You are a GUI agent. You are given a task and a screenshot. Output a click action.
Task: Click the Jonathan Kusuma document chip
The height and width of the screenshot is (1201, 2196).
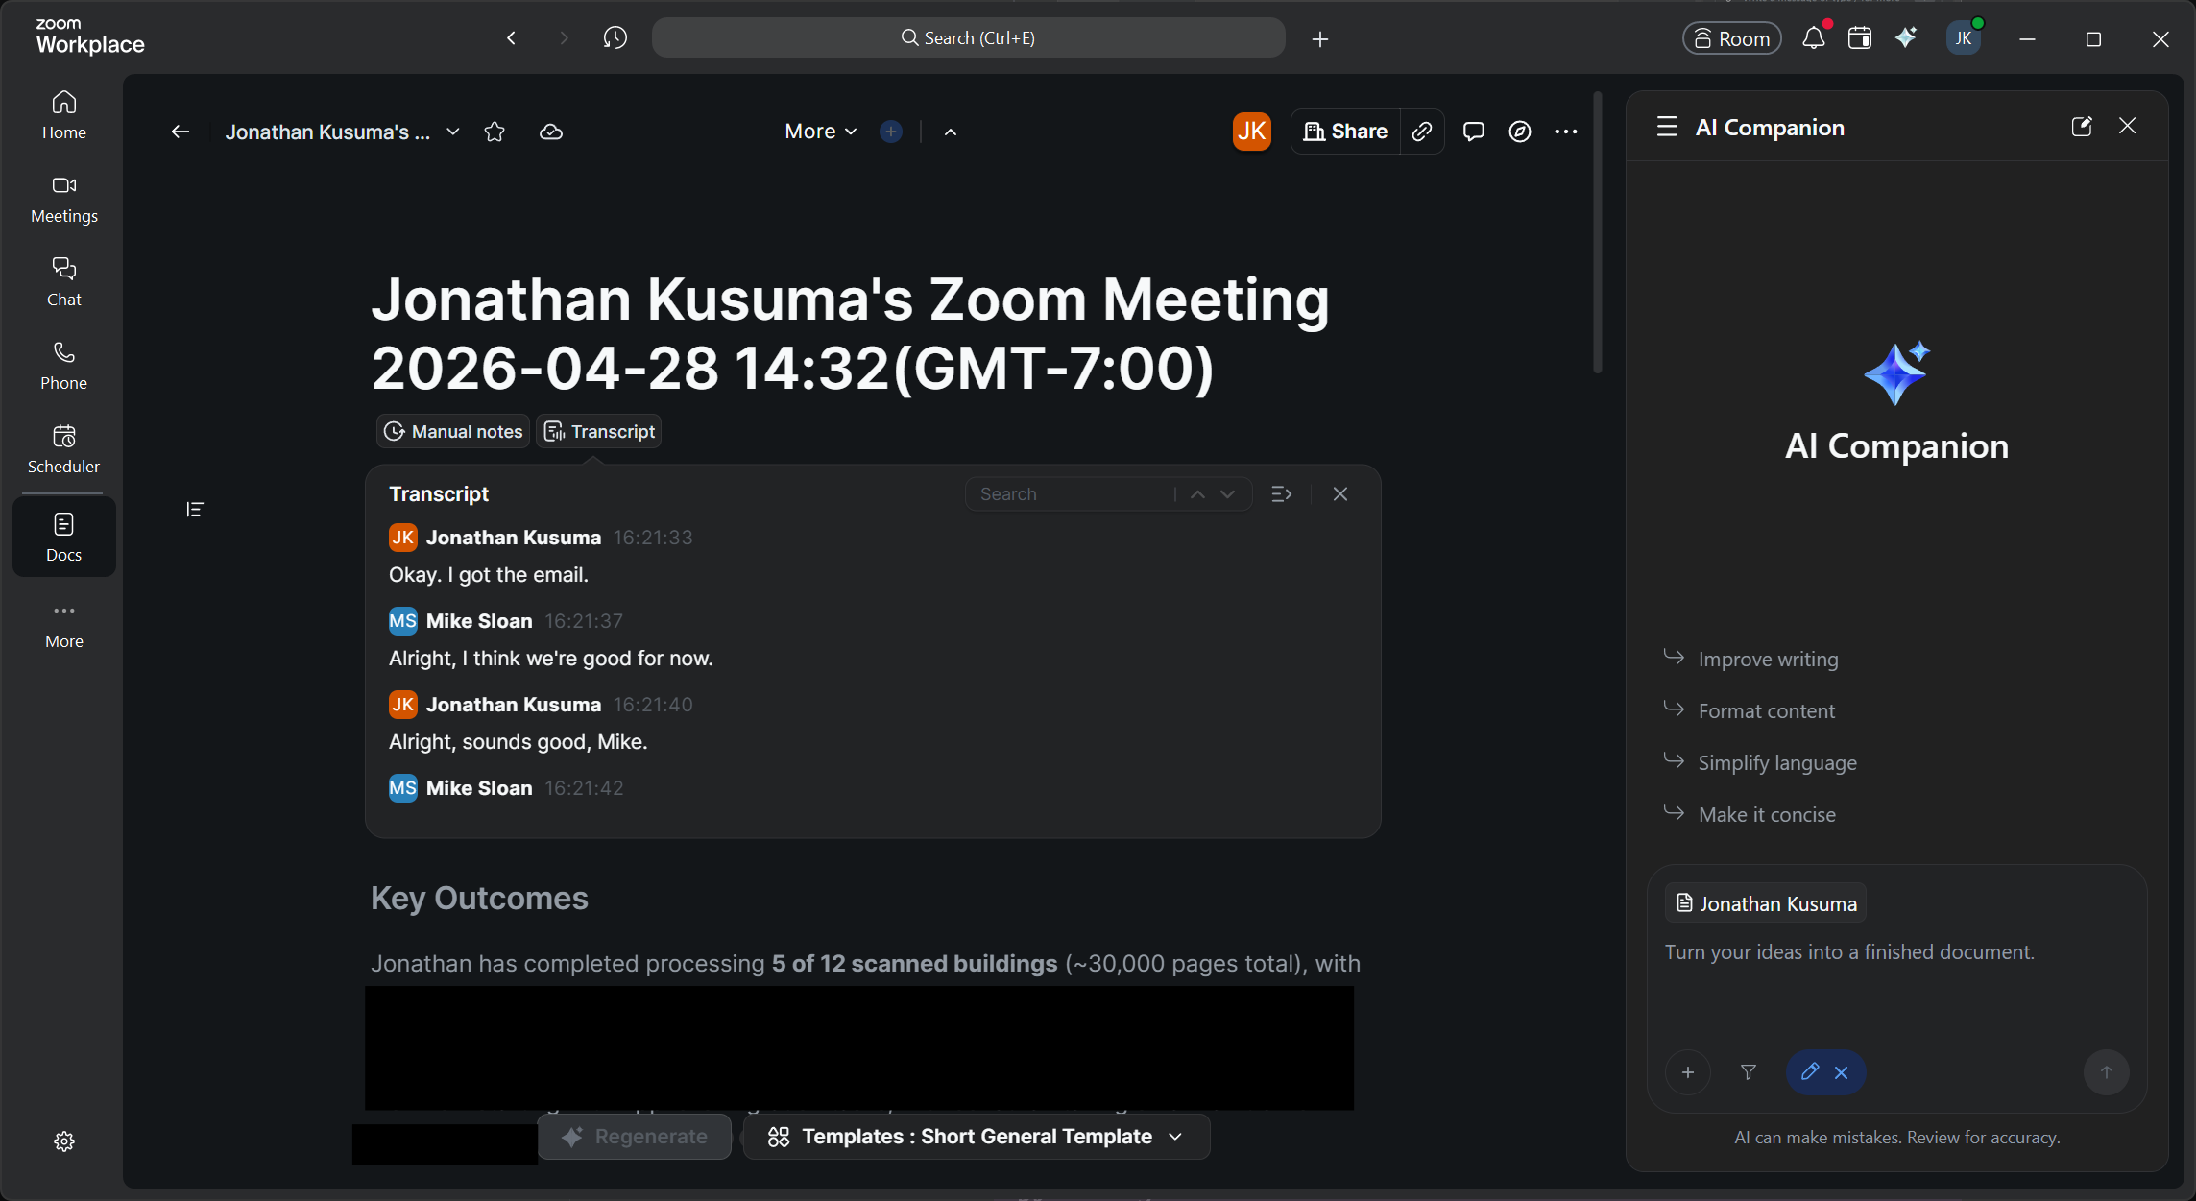click(x=1766, y=903)
